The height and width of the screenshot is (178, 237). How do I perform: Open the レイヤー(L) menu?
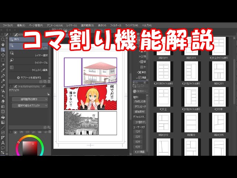click(71, 25)
